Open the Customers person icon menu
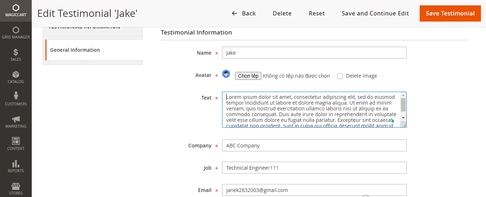The height and width of the screenshot is (197, 486). 16,100
